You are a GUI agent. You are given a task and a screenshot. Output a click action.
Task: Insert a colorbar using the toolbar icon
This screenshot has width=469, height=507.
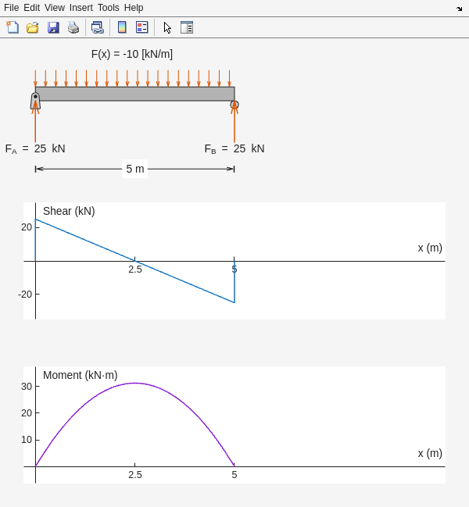[x=122, y=27]
